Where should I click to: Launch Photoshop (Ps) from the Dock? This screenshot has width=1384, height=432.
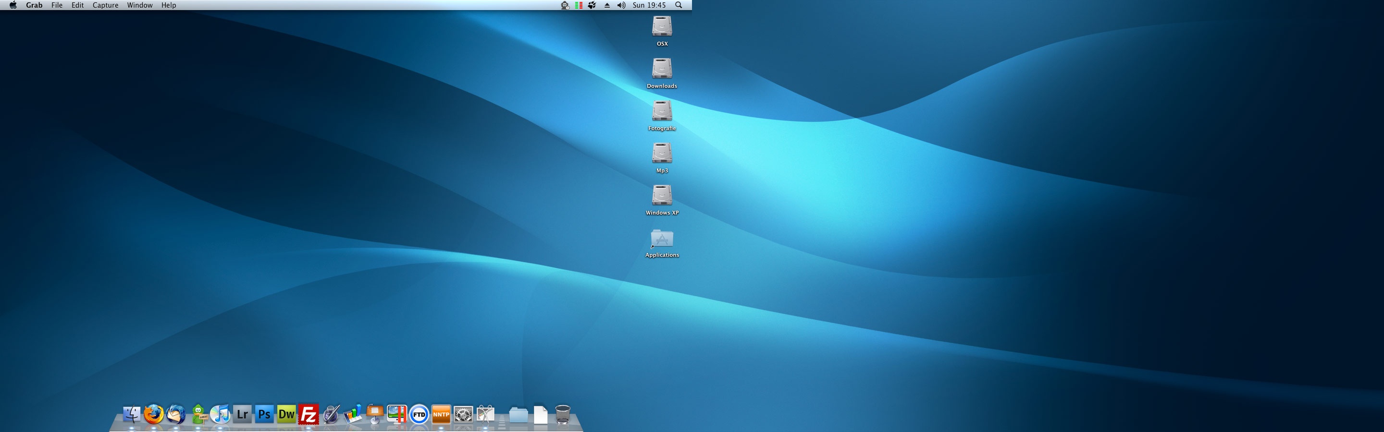point(264,414)
